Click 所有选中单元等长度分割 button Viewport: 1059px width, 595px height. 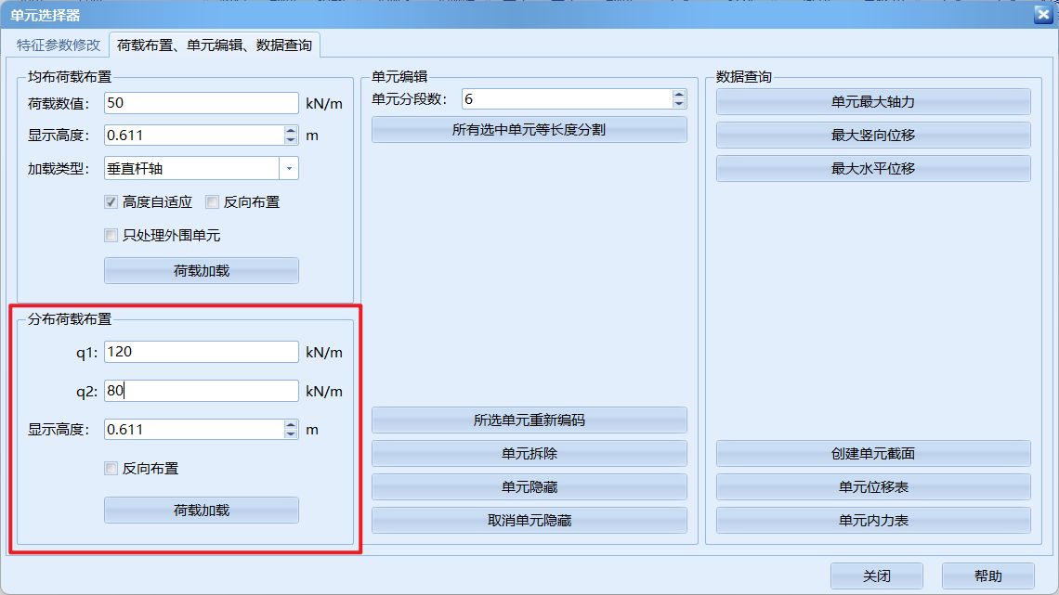[529, 130]
